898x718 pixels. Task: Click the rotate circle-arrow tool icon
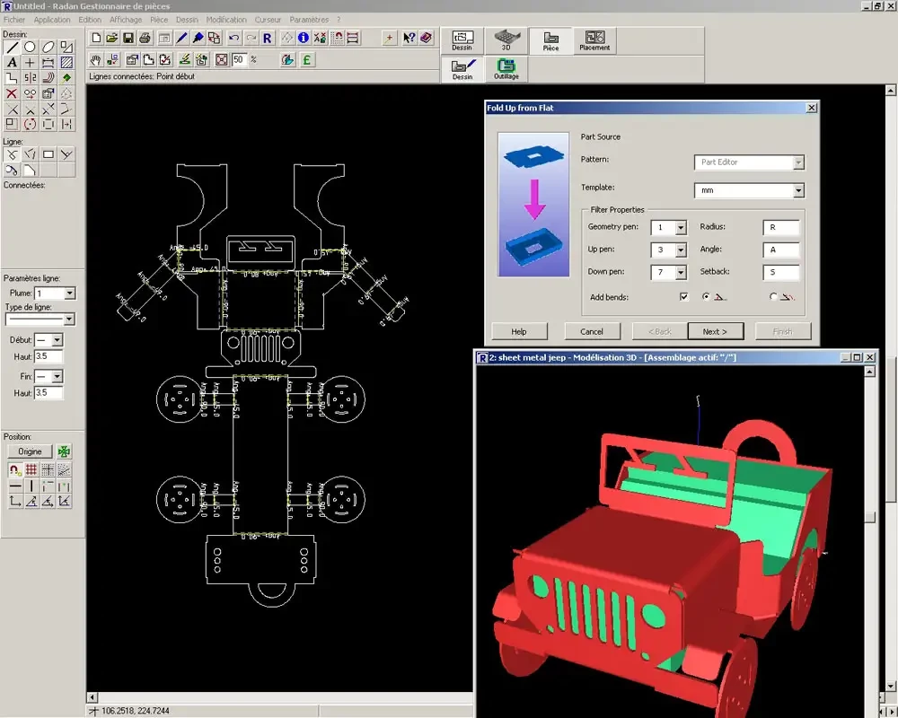(x=30, y=124)
